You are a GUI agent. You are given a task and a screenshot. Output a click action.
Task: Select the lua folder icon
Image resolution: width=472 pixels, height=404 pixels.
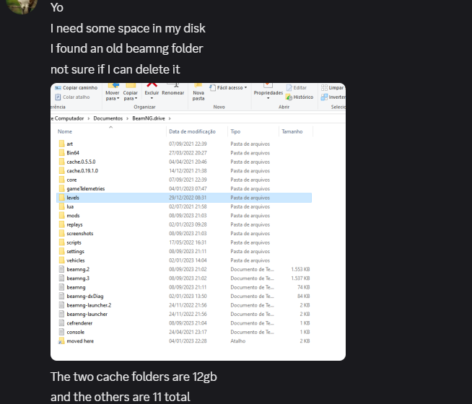tap(62, 206)
